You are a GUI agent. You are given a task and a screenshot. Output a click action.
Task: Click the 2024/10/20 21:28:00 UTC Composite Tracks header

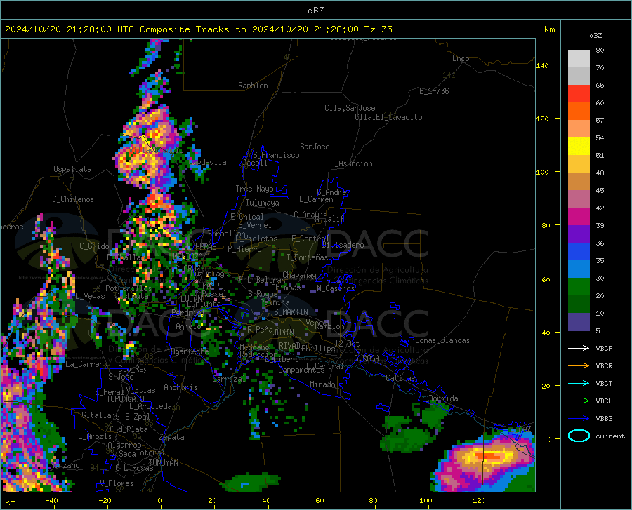[198, 29]
